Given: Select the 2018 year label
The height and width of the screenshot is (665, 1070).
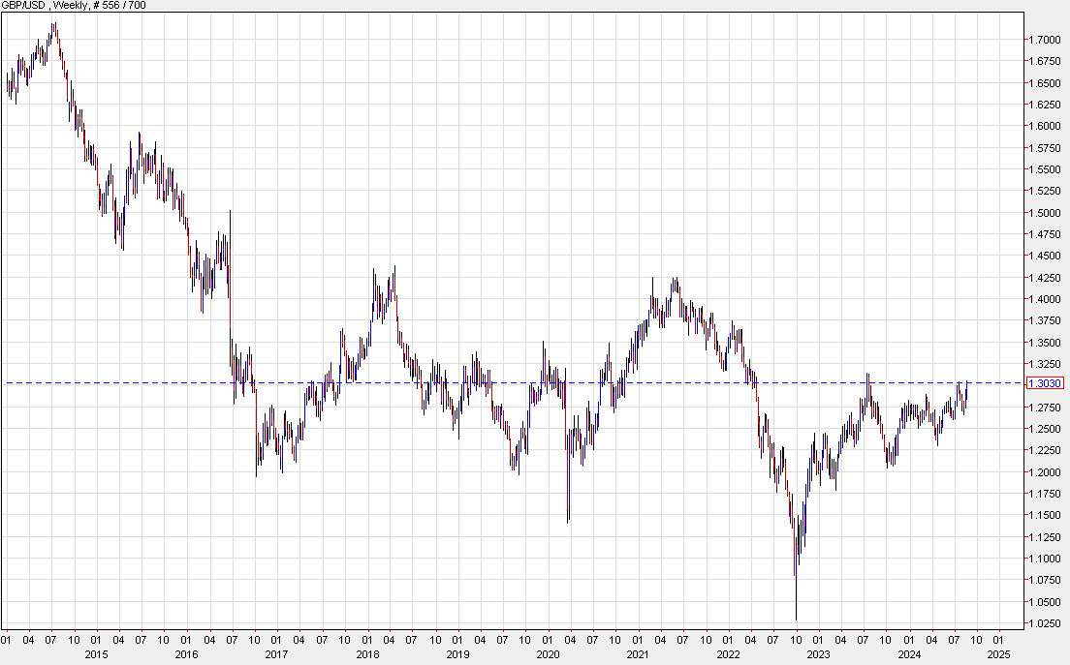Looking at the screenshot, I should point(369,656).
